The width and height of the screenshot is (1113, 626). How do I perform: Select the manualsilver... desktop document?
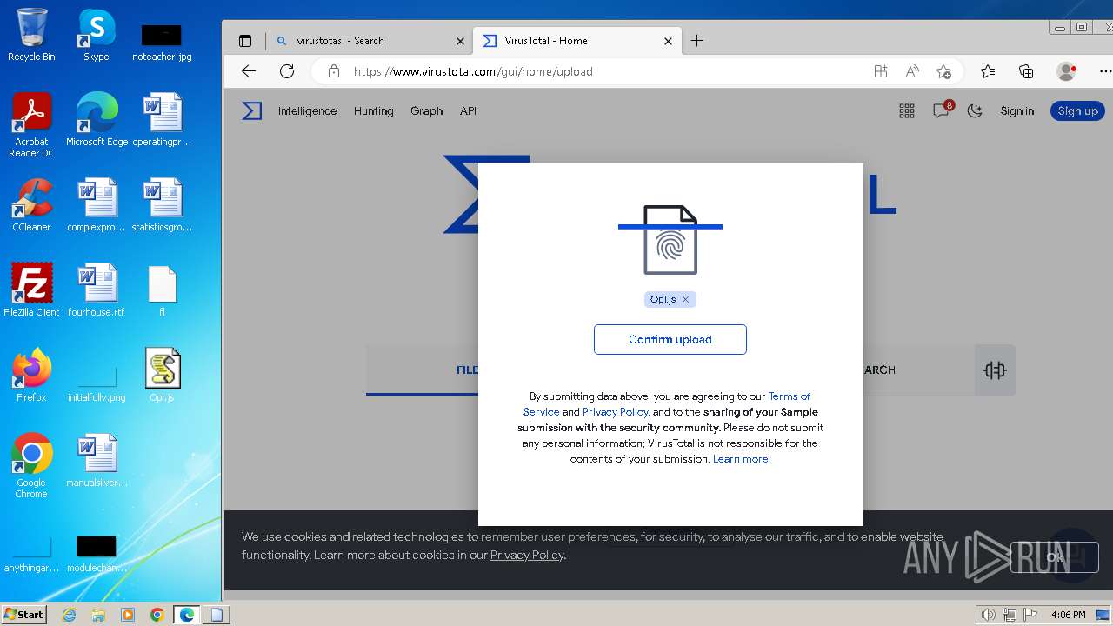[x=97, y=461]
